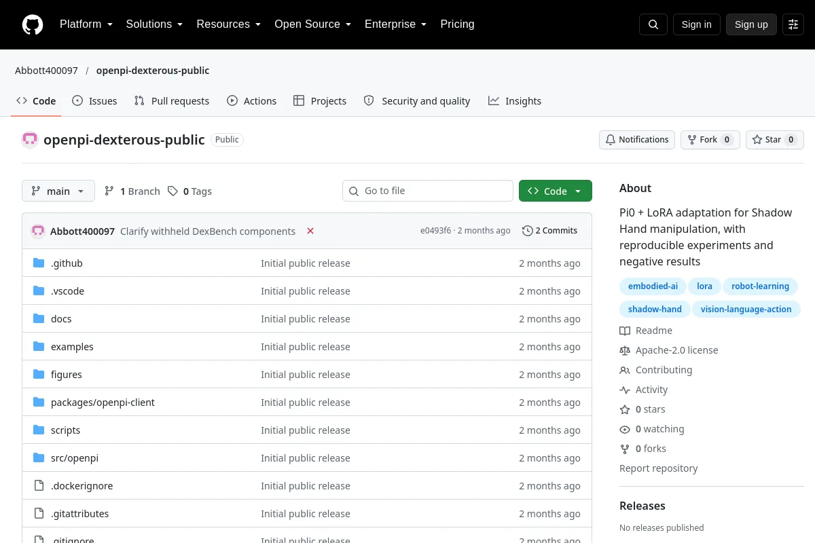The image size is (815, 543).
Task: Expand the Resources menu
Action: coord(229,24)
